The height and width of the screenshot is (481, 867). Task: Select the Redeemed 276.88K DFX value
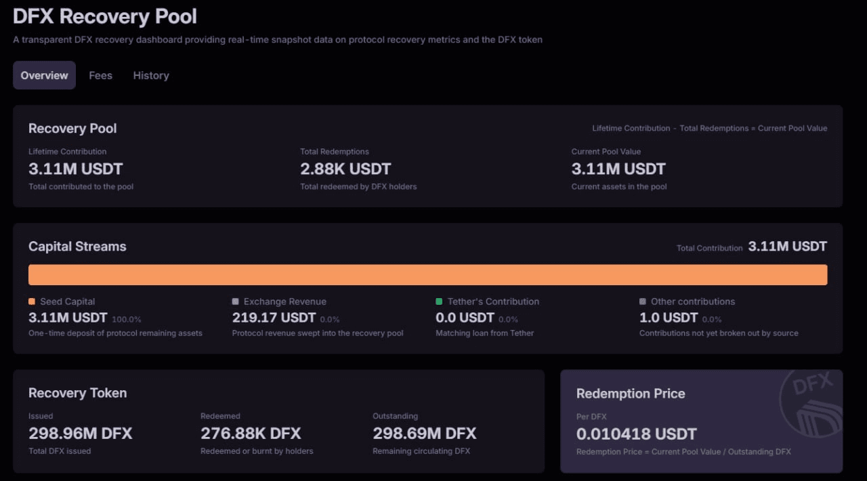point(251,434)
